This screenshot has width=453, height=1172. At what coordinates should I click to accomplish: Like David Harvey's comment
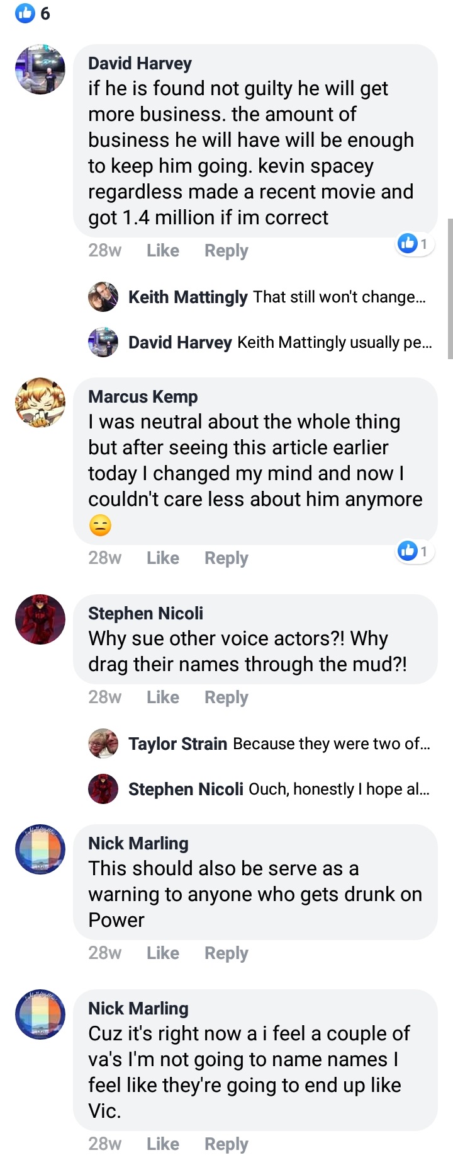click(x=163, y=250)
